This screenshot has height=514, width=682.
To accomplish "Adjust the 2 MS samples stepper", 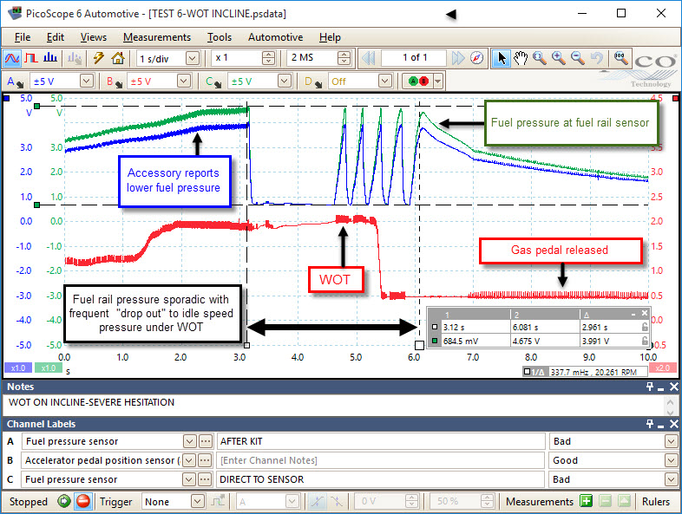I will pyautogui.click(x=344, y=58).
